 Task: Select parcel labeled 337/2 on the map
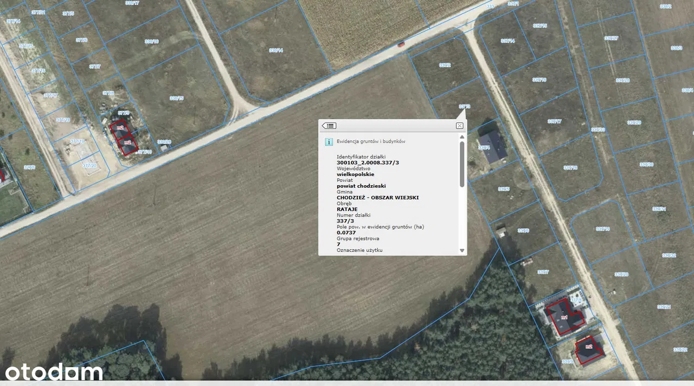[x=445, y=65]
